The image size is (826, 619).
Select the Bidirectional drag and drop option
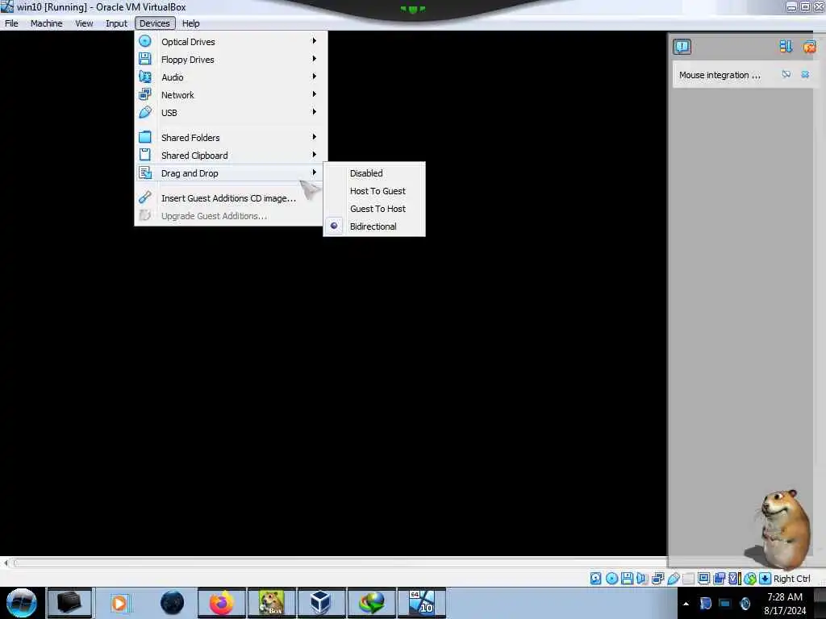(x=374, y=226)
